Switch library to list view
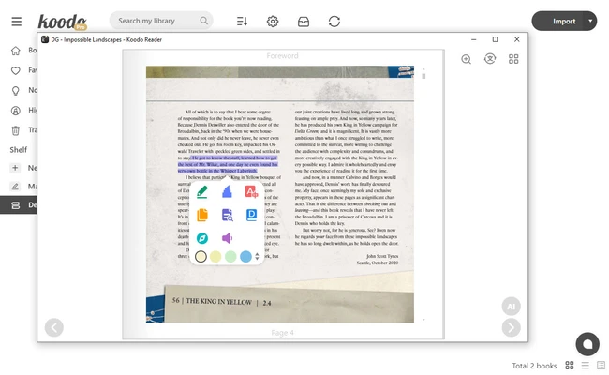 pyautogui.click(x=586, y=366)
